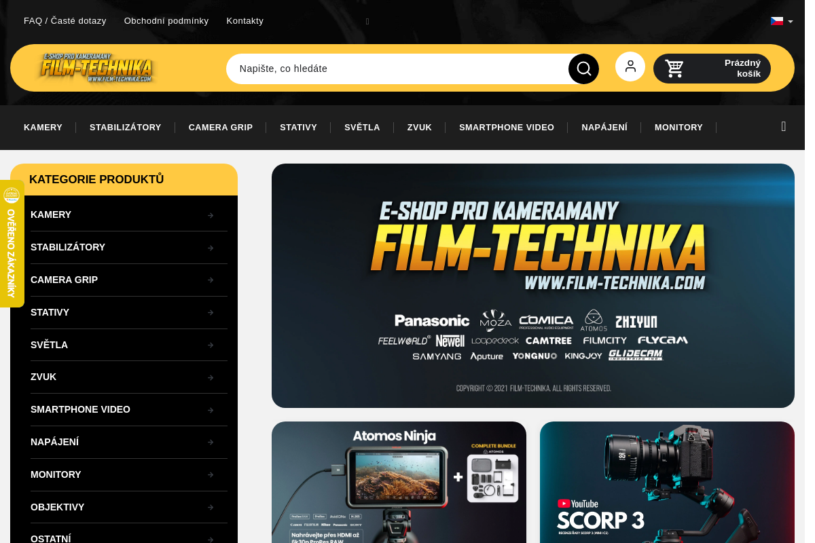This screenshot has height=543, width=815.
Task: Open the user account icon
Action: [x=630, y=66]
